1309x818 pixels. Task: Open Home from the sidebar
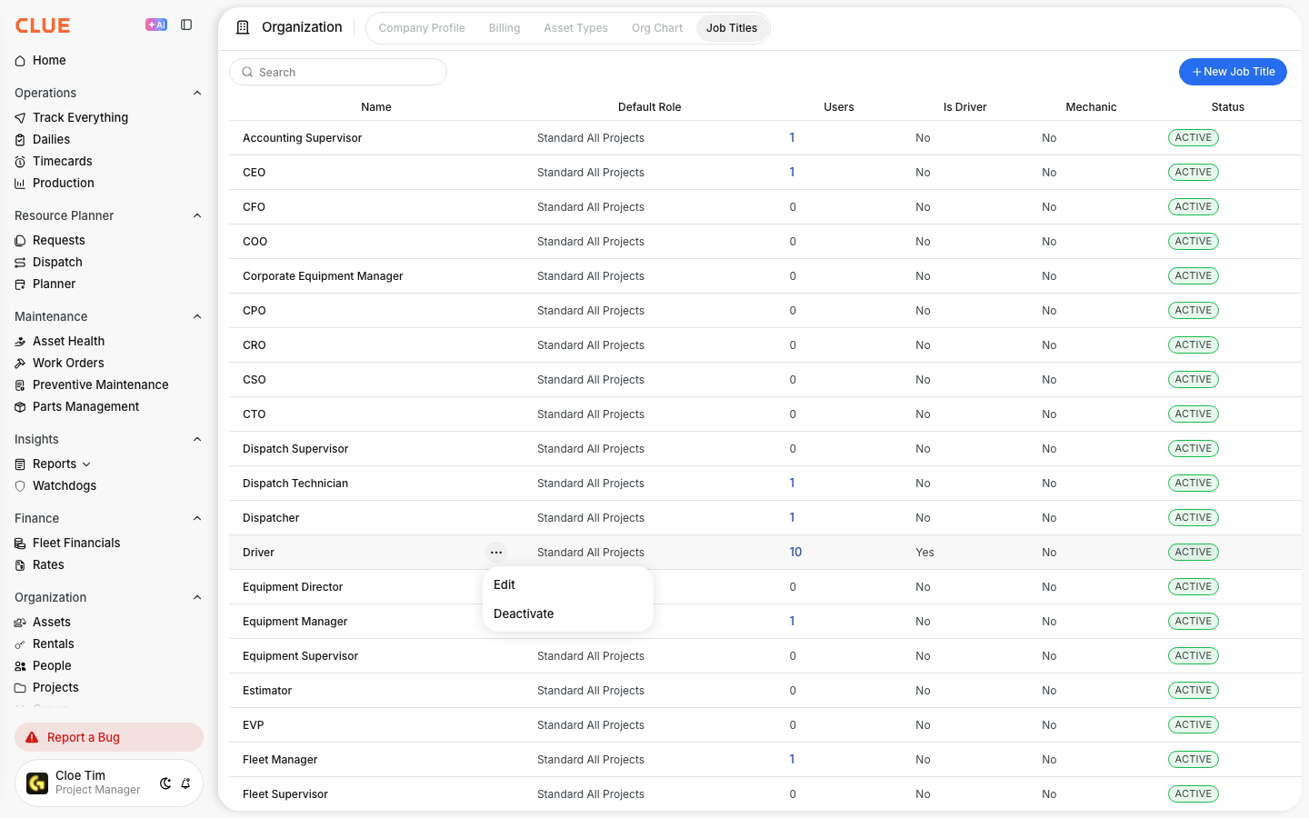click(49, 60)
